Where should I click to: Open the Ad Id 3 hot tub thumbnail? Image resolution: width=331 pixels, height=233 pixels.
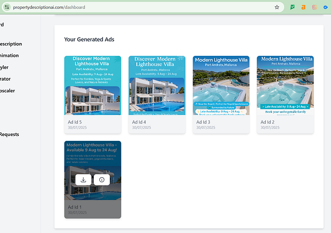point(221,86)
